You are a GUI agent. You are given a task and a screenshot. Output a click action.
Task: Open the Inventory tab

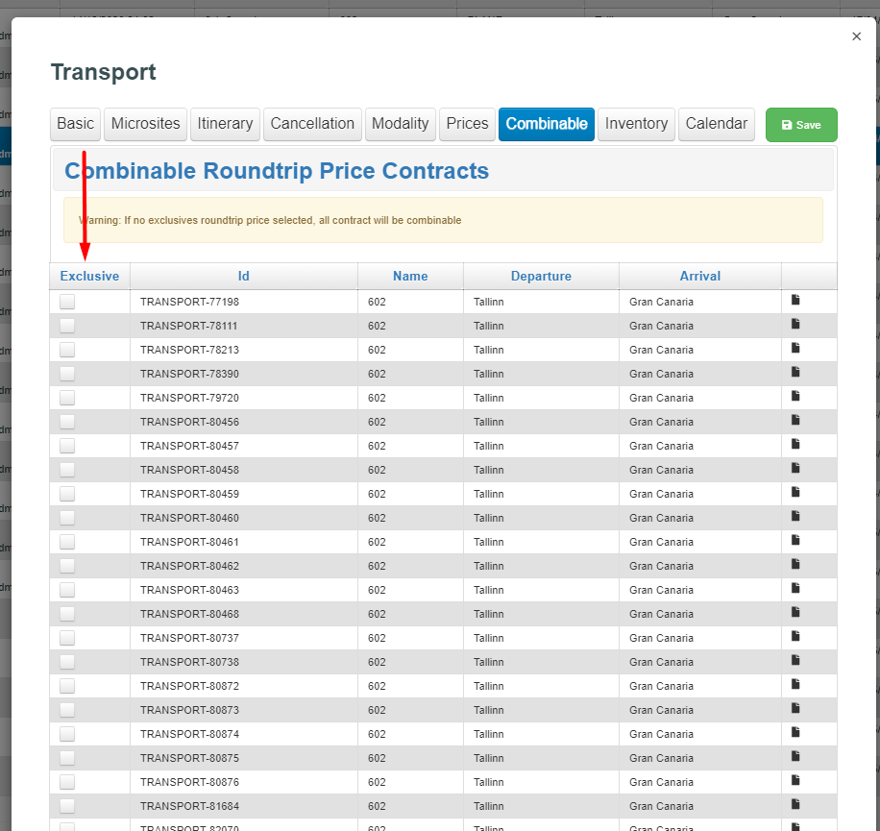coord(636,124)
